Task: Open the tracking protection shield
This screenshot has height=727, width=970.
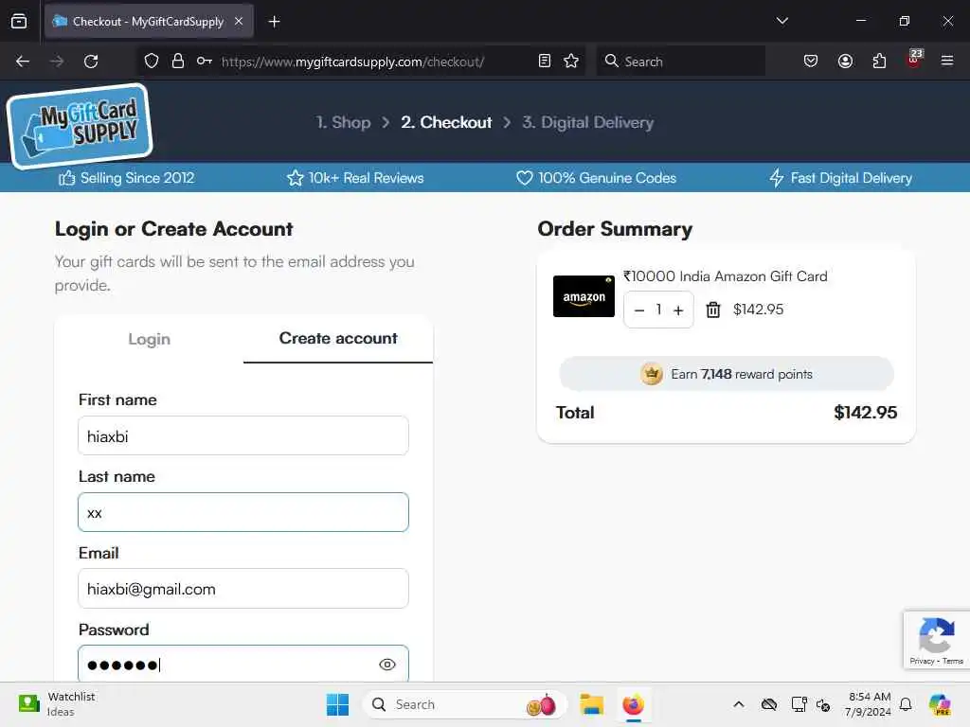Action: click(x=152, y=62)
